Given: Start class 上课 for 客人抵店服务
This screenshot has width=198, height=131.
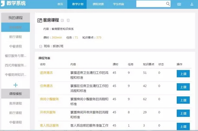Looking at the screenshot, I should [183, 126].
